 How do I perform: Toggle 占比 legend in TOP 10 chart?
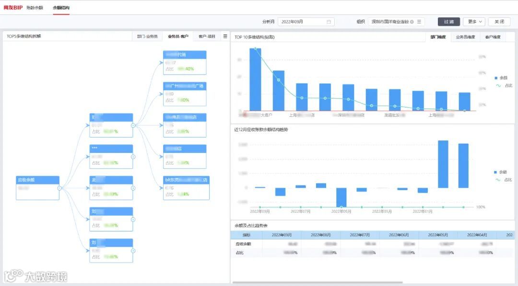(x=504, y=85)
